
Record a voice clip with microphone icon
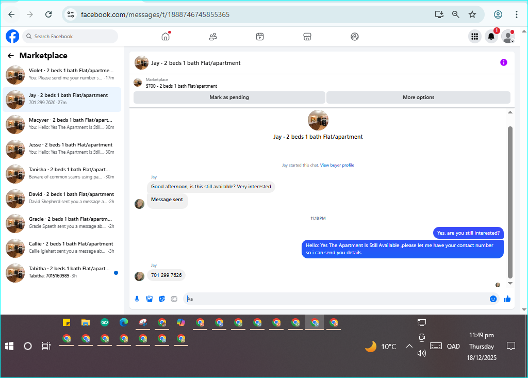137,299
